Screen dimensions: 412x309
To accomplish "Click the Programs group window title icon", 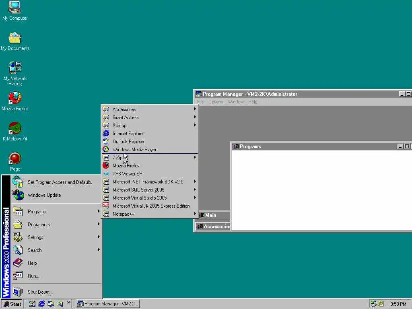I will tap(235, 146).
